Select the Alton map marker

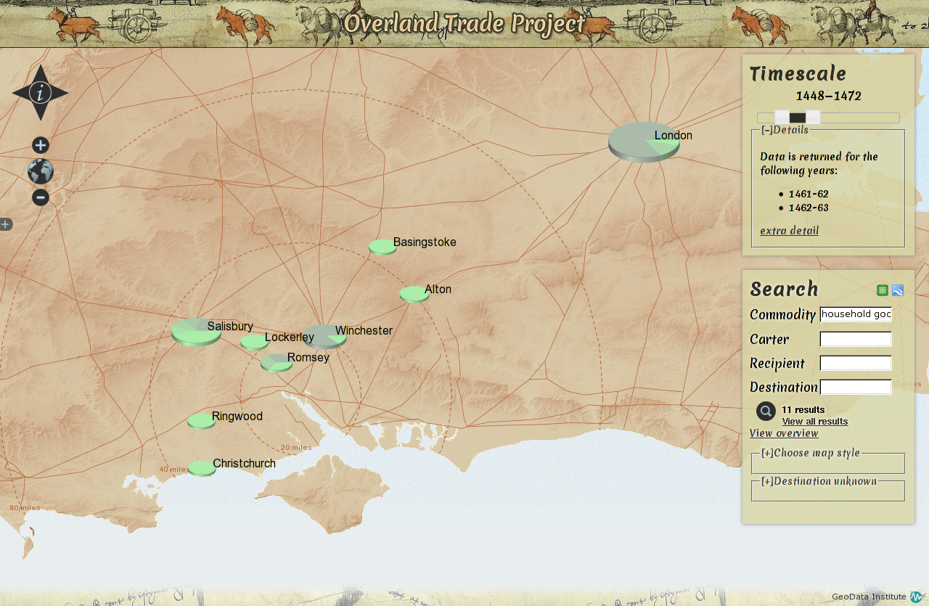[414, 294]
